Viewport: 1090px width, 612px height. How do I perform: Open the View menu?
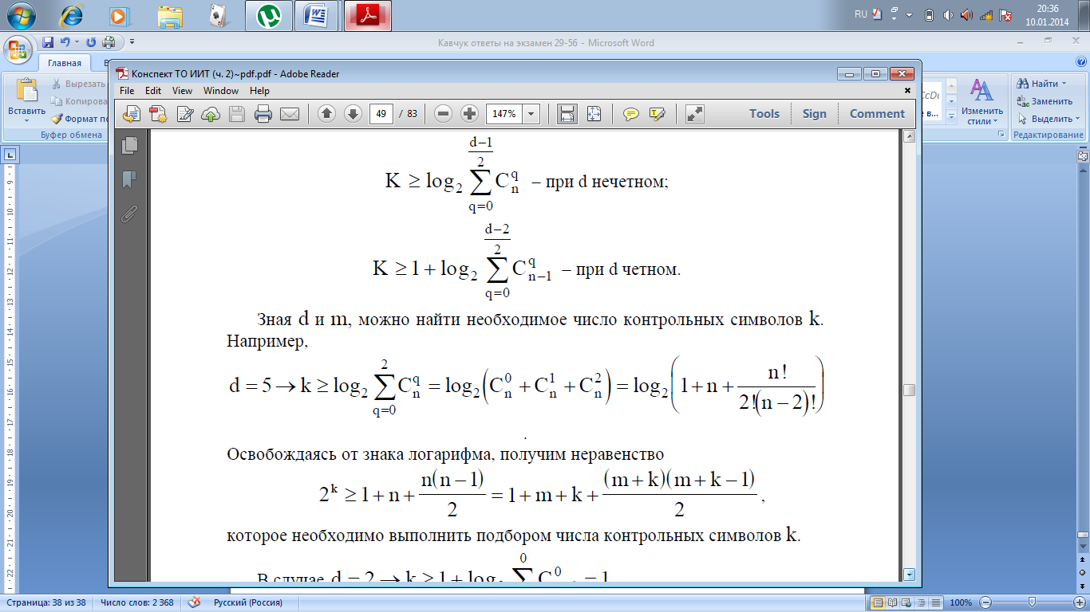182,91
